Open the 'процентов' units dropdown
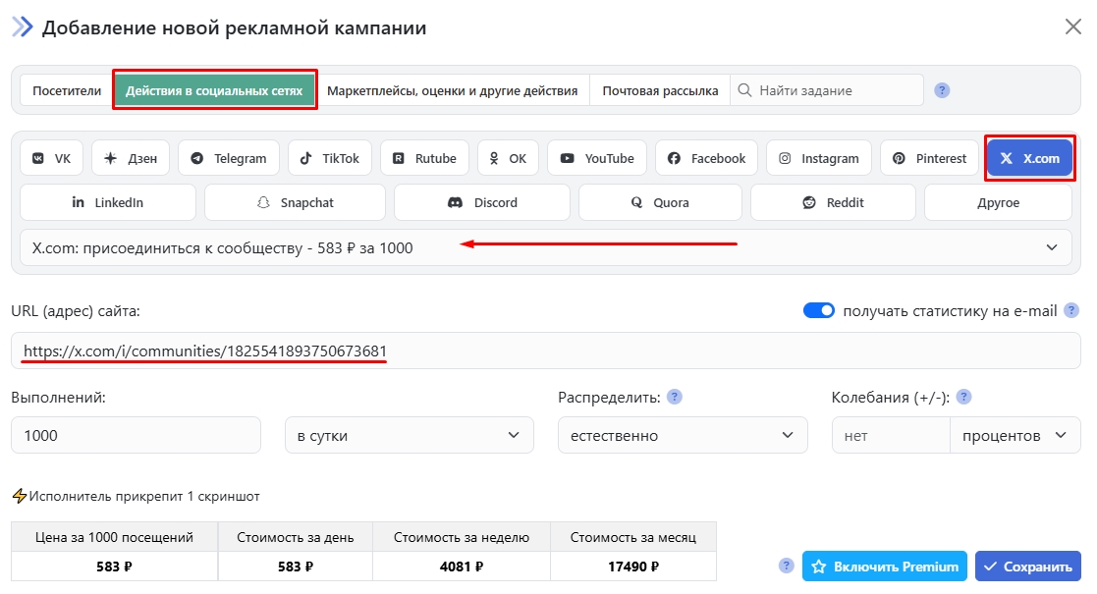Viewport: 1097px width, 594px height. 1015,435
